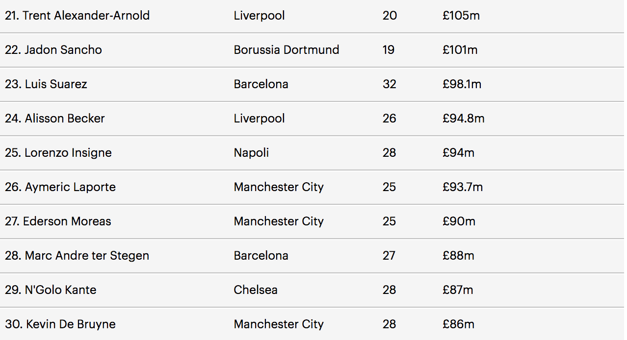Click the Napoli club cell
Viewport: 627px width, 340px height.
pyautogui.click(x=251, y=153)
